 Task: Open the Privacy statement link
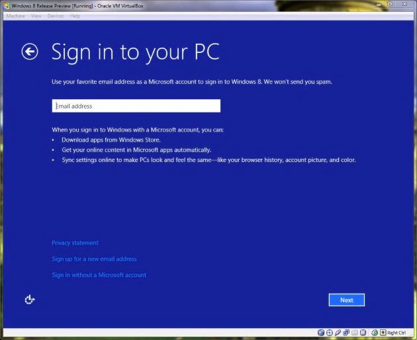pyautogui.click(x=75, y=243)
